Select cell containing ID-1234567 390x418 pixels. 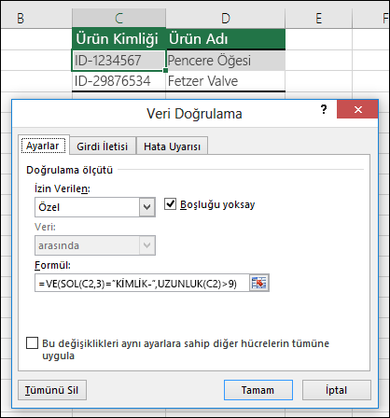[x=118, y=60]
